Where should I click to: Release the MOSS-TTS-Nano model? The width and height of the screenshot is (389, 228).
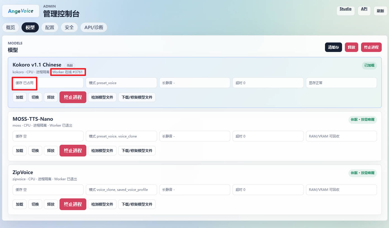tap(51, 151)
